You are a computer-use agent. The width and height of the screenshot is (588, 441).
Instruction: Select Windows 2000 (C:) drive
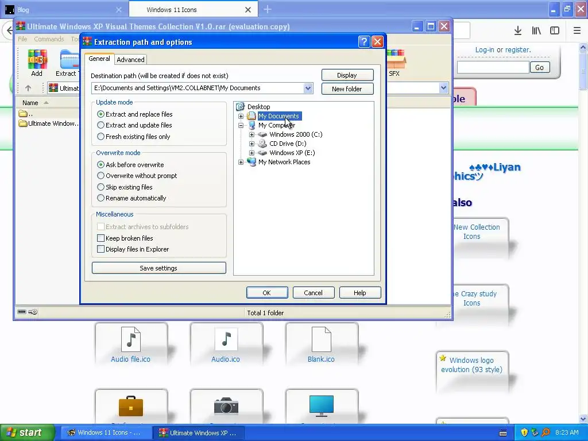(296, 134)
